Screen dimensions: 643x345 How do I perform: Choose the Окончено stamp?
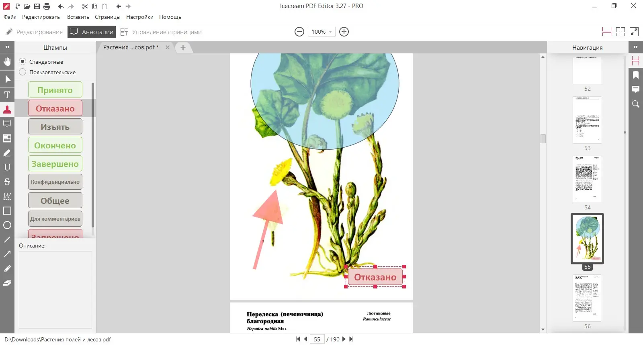pyautogui.click(x=55, y=145)
